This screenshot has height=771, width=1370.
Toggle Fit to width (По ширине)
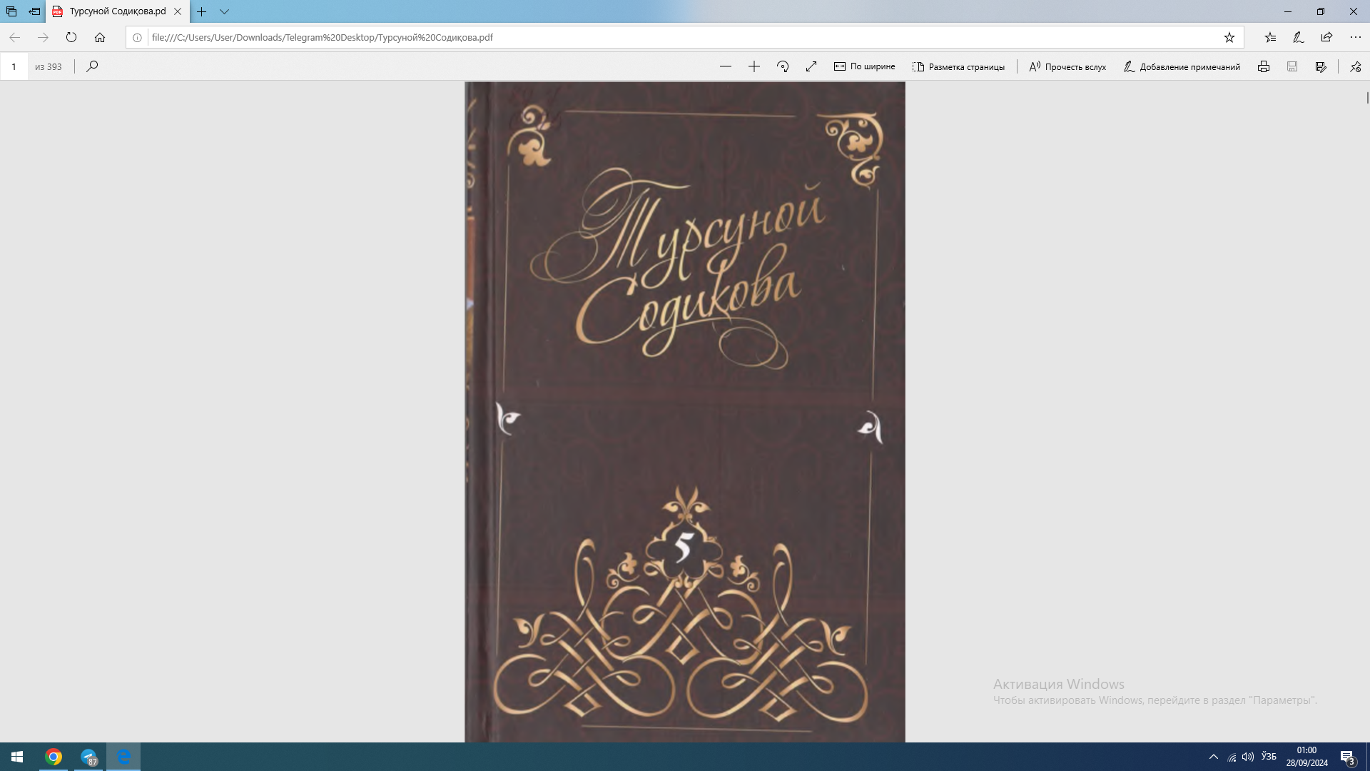(x=864, y=66)
